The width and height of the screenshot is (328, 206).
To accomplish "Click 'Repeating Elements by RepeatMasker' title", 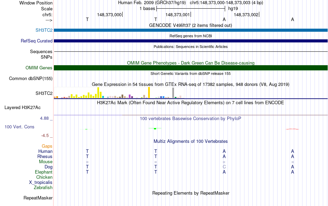I will 191,193.
